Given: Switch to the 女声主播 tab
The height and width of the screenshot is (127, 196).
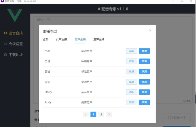Looking at the screenshot, I should [61, 39].
